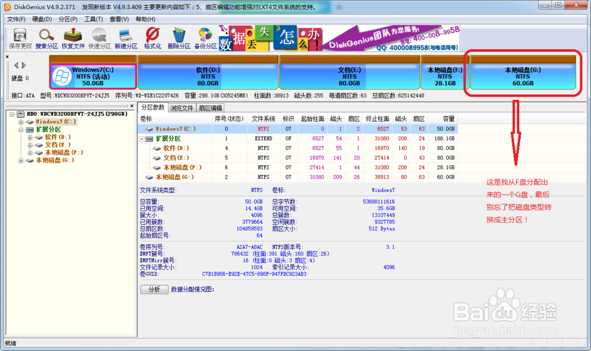The width and height of the screenshot is (591, 351).
Task: Click the 就绪 status bar text
Action: 11,343
